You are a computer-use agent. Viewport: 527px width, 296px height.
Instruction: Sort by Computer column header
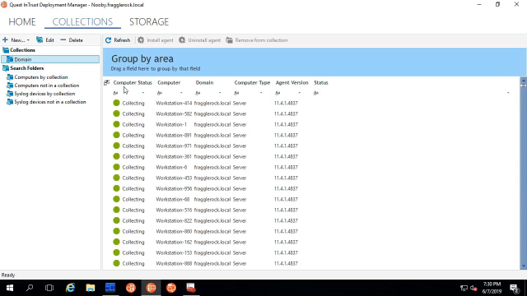pos(169,82)
